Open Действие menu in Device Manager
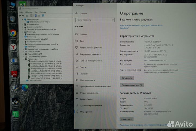This screenshot has width=196, height=131. click(29, 12)
